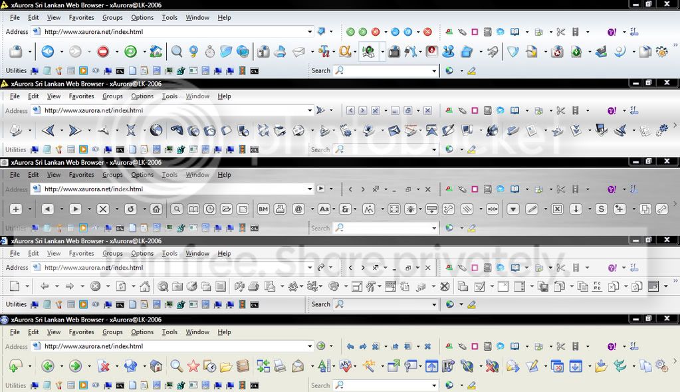Click S icon in gray third window toolbar

click(x=601, y=209)
